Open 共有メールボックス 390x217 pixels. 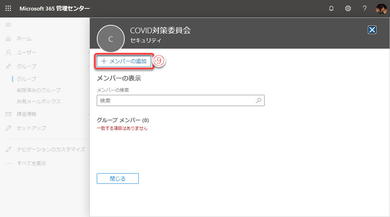point(38,101)
